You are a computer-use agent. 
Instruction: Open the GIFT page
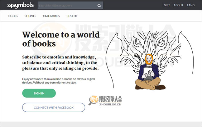point(167,5)
